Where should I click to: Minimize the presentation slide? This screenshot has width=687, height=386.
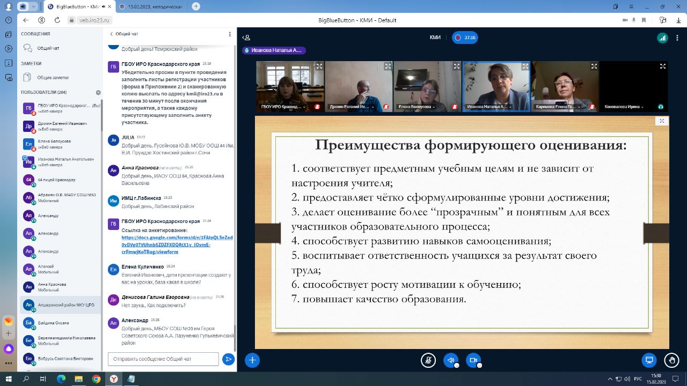click(662, 121)
